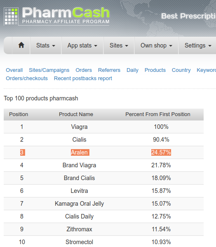Image resolution: width=216 pixels, height=247 pixels.
Task: Open the Settings dropdown
Action: [x=198, y=45]
